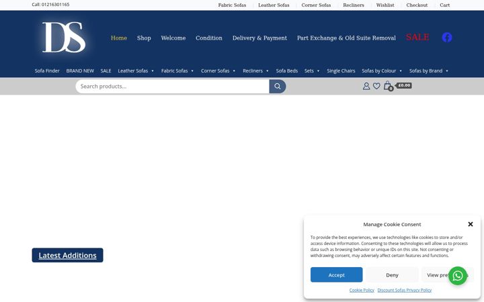The width and height of the screenshot is (484, 302).
Task: Open the Condition page
Action: coord(209,38)
